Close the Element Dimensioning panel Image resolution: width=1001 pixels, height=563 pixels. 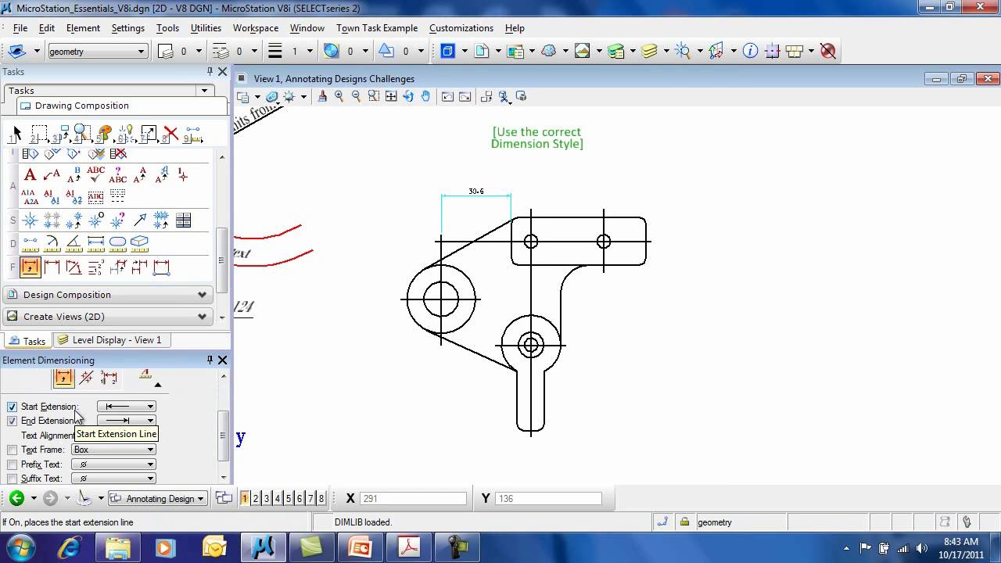(222, 360)
